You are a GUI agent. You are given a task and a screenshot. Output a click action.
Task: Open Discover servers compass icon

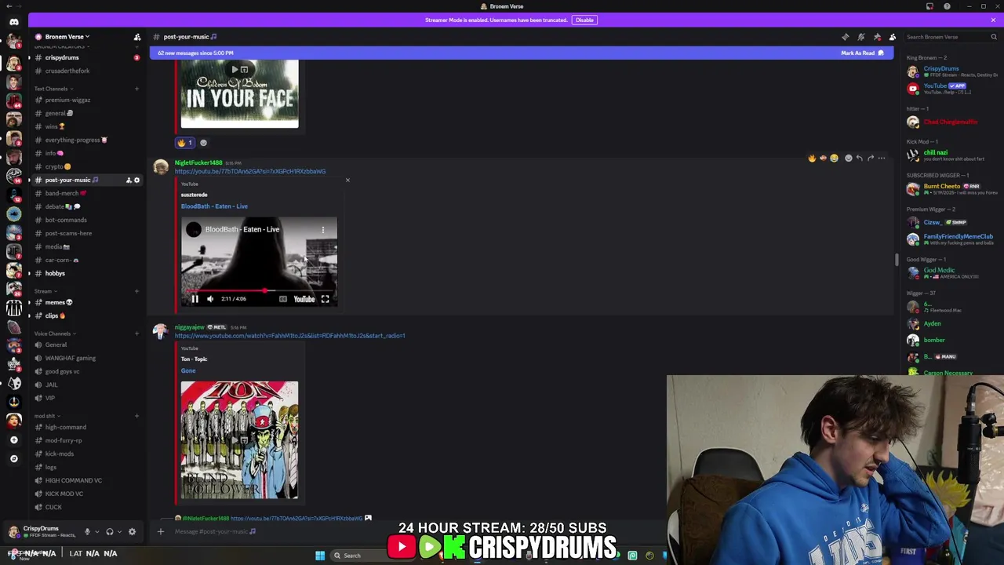coord(13,458)
